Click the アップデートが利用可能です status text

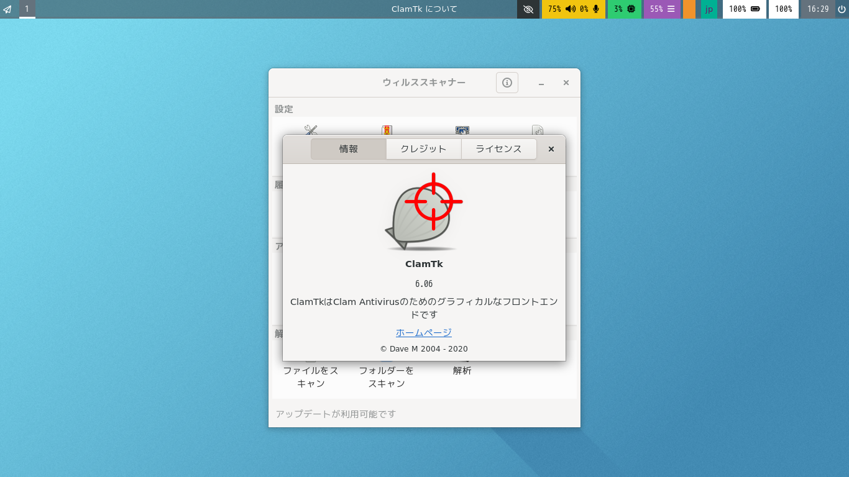(336, 414)
